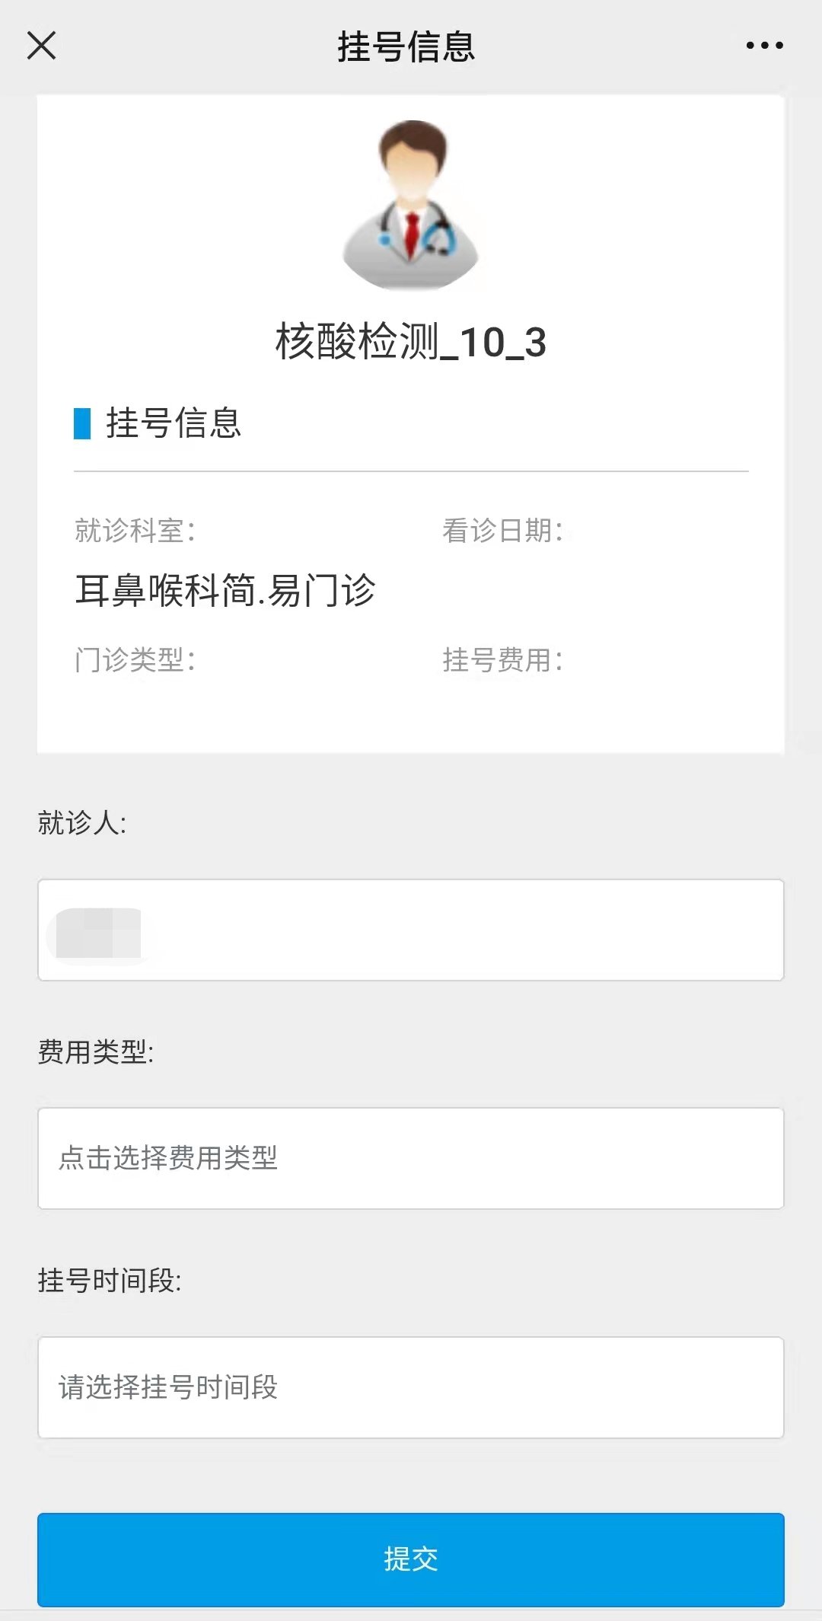The image size is (822, 1621).
Task: Tap the doctor avatar image
Action: click(x=411, y=206)
